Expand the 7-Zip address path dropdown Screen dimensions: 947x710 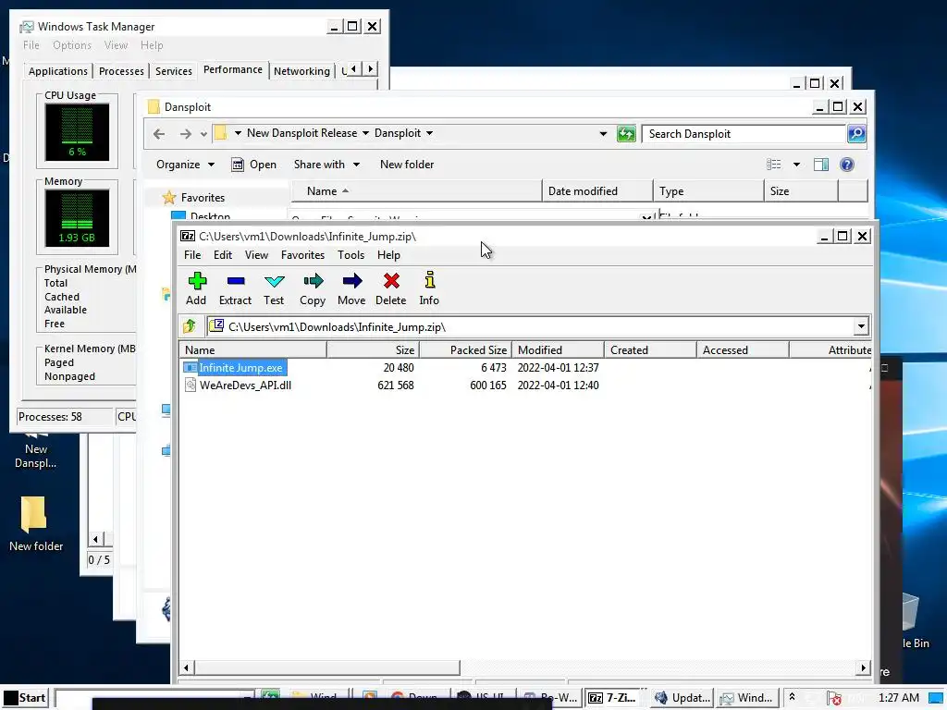tap(861, 326)
